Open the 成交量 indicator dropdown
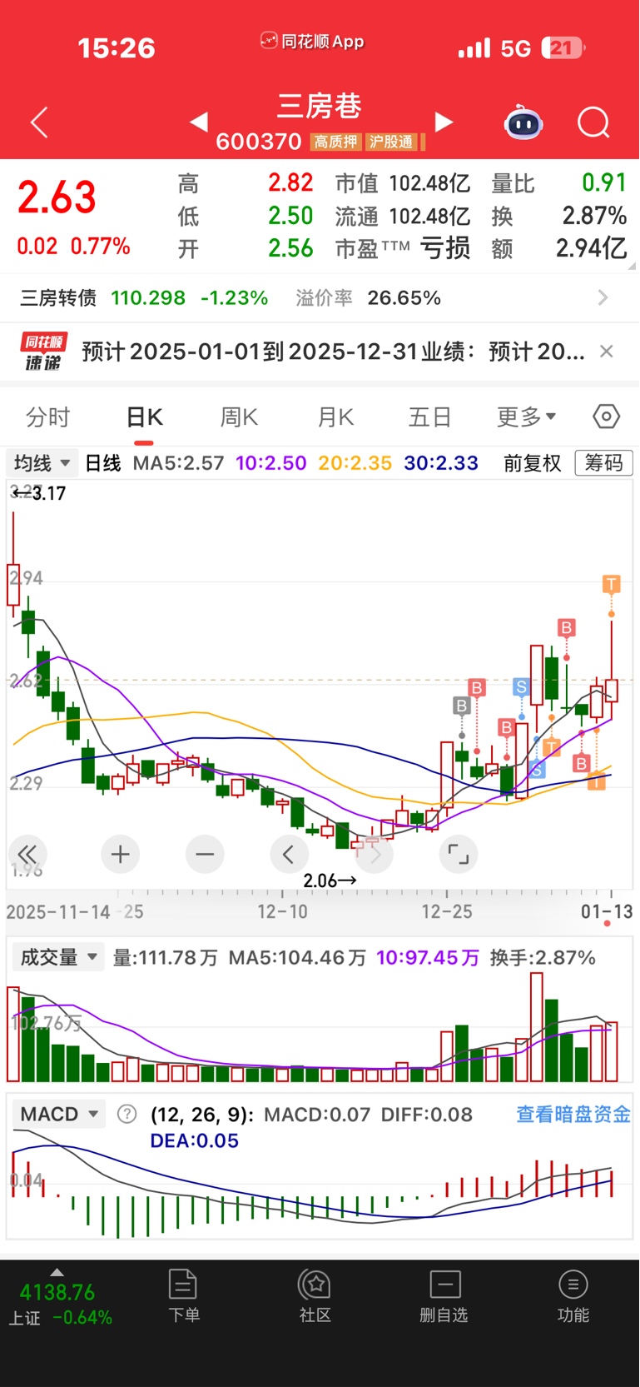The width and height of the screenshot is (640, 1387). pos(58,957)
